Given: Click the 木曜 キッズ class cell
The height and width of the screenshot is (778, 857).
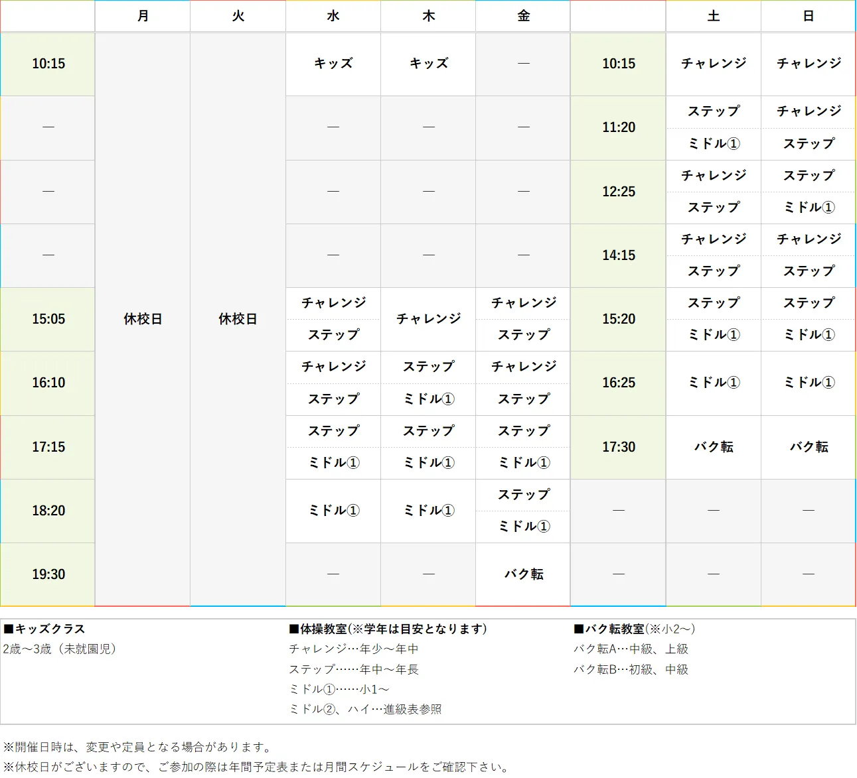Looking at the screenshot, I should click(428, 64).
